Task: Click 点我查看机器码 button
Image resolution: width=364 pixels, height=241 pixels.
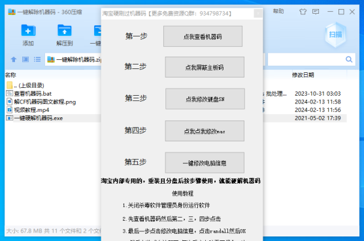Action: [203, 36]
